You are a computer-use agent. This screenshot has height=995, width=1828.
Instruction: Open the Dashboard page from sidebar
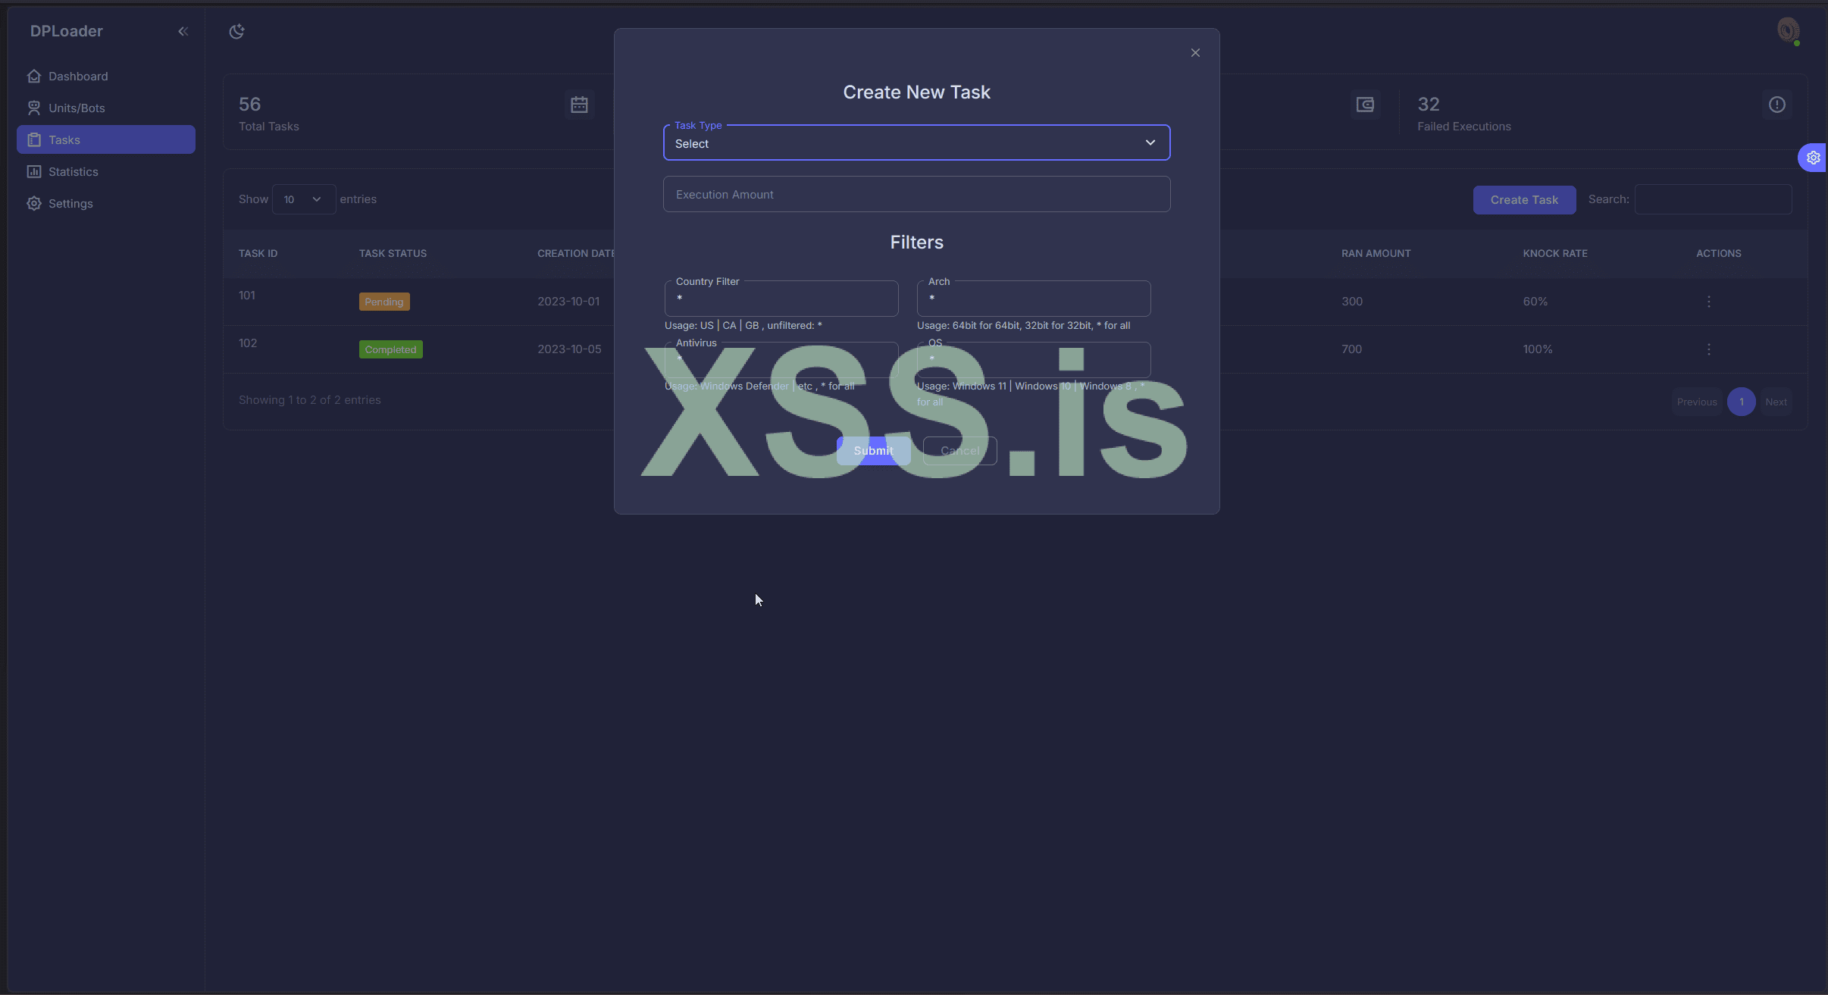[x=77, y=77]
